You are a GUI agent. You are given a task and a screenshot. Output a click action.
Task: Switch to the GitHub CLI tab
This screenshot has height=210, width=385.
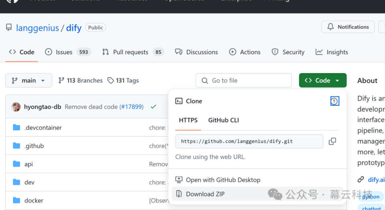[x=223, y=120]
